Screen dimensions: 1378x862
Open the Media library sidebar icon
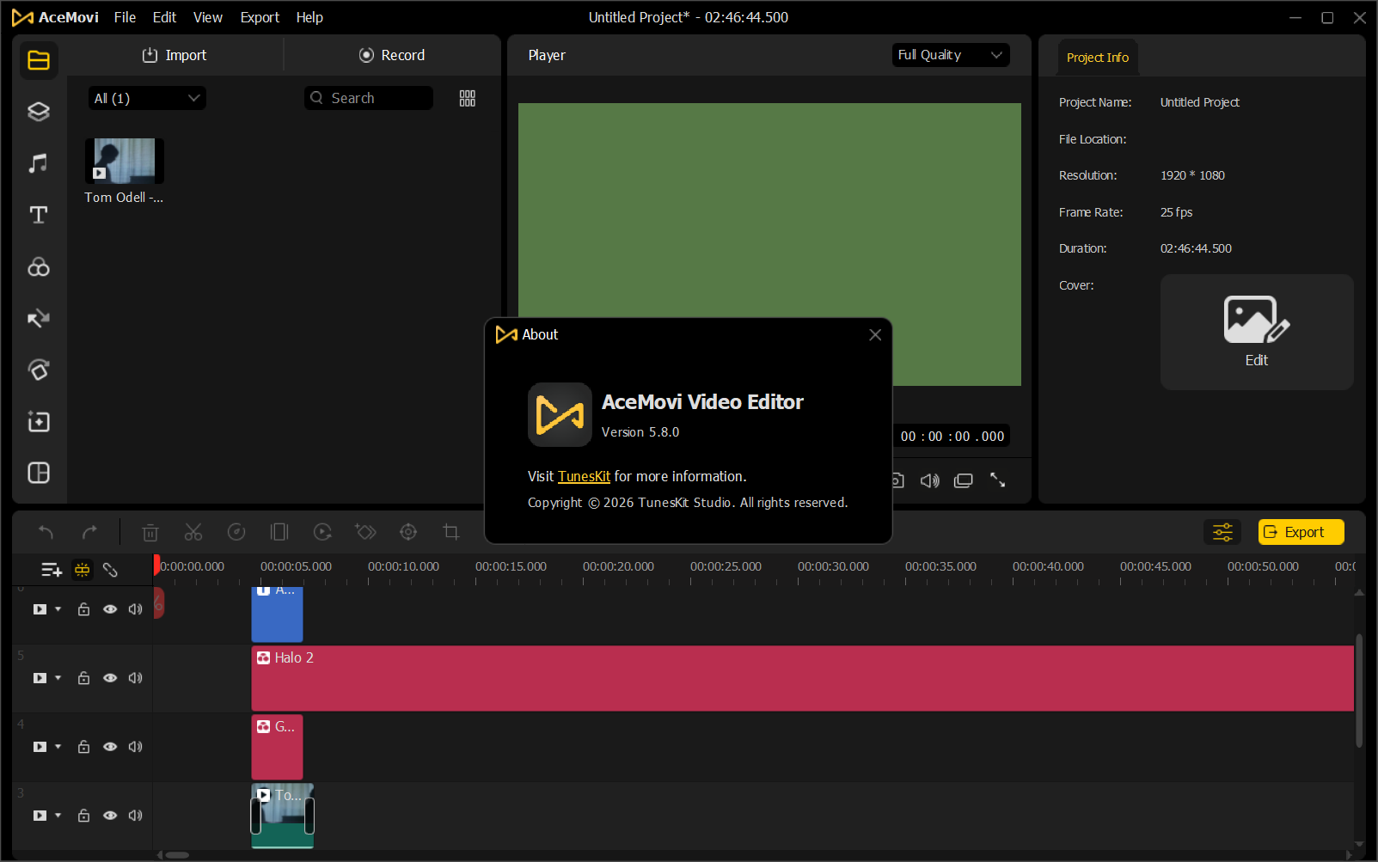[39, 60]
